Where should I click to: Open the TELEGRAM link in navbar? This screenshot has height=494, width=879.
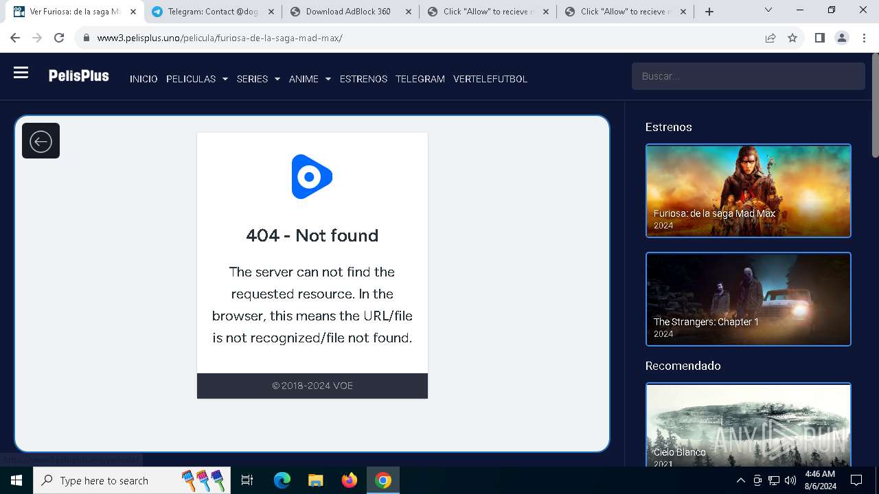point(420,79)
